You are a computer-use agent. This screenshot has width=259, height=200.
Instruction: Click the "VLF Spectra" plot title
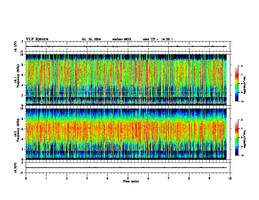coord(37,39)
